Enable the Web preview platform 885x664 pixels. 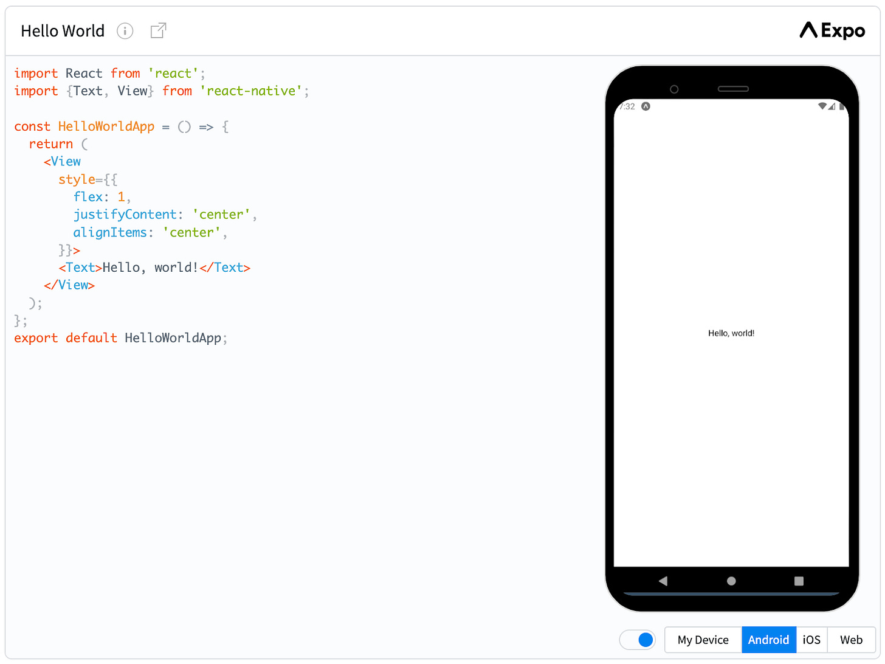(x=851, y=640)
